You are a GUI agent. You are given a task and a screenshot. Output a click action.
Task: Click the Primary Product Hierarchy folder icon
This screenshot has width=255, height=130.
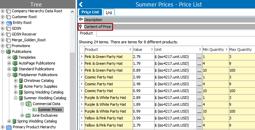9,127
